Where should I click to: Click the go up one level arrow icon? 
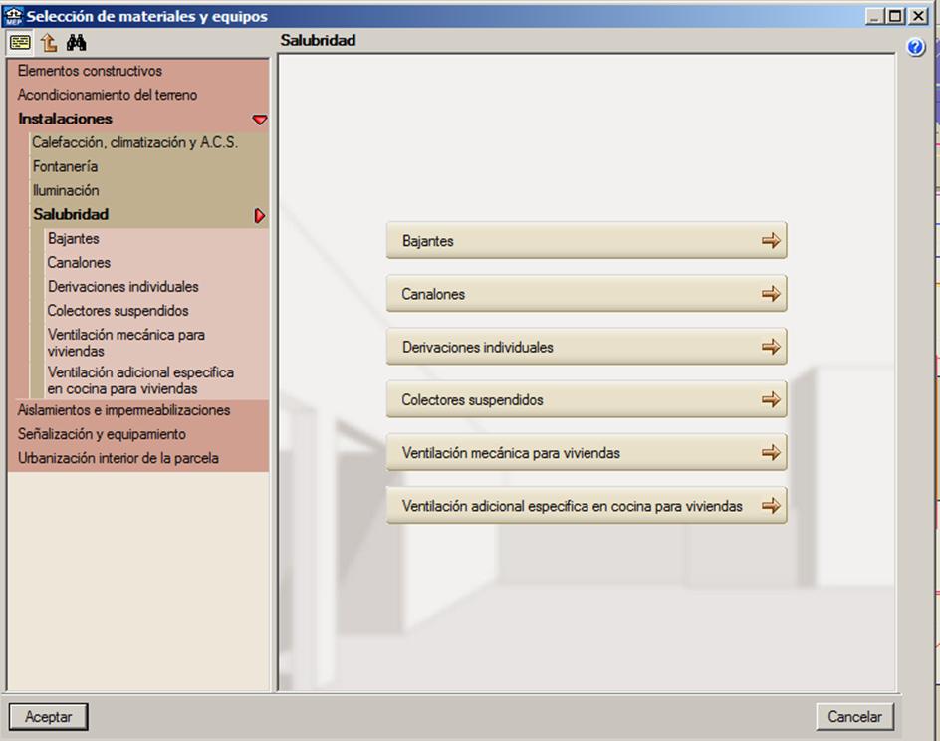pos(49,42)
